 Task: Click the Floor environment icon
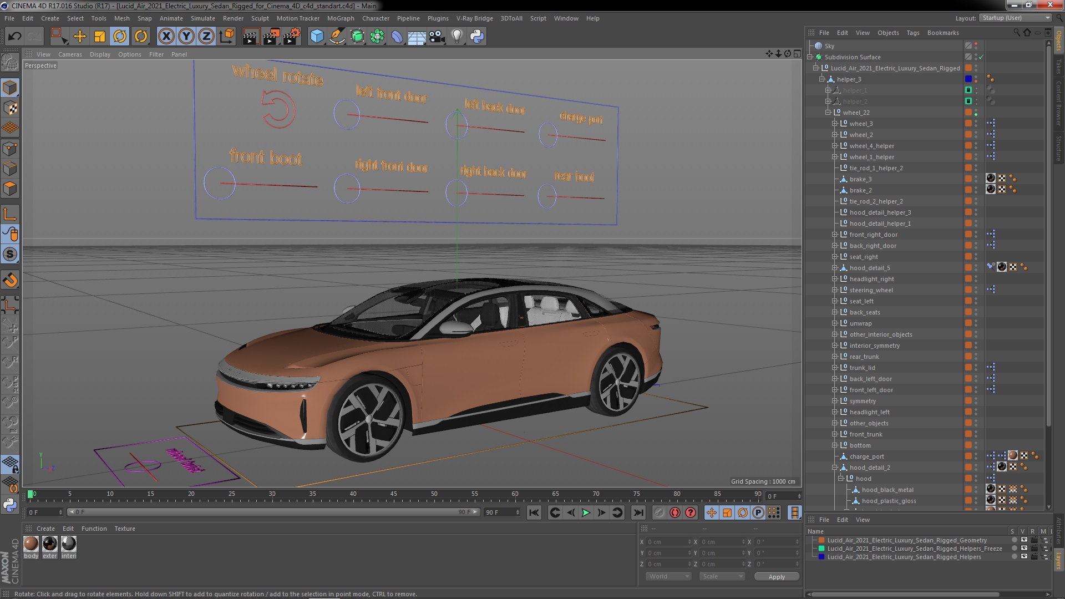pyautogui.click(x=417, y=37)
